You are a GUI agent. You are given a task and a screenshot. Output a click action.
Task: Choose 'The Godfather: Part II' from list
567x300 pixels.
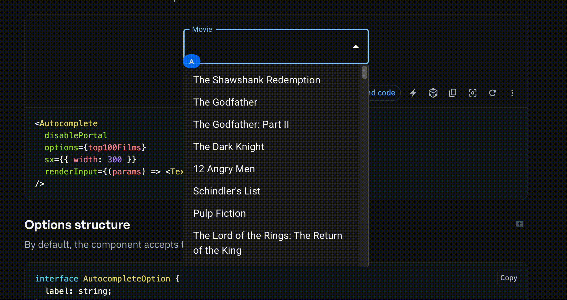point(241,124)
